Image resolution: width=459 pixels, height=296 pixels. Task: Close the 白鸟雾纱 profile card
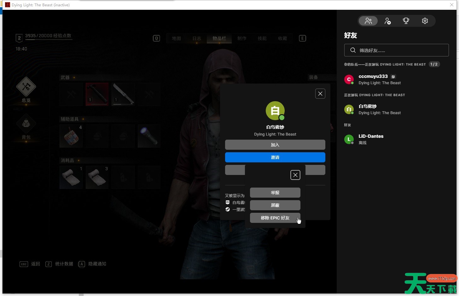(320, 94)
